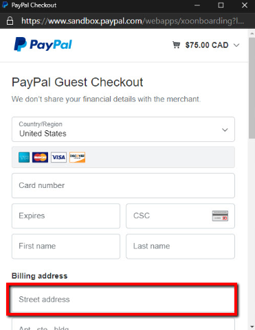Click the $75.00 CAD amount
The height and width of the screenshot is (330, 255).
pos(207,45)
